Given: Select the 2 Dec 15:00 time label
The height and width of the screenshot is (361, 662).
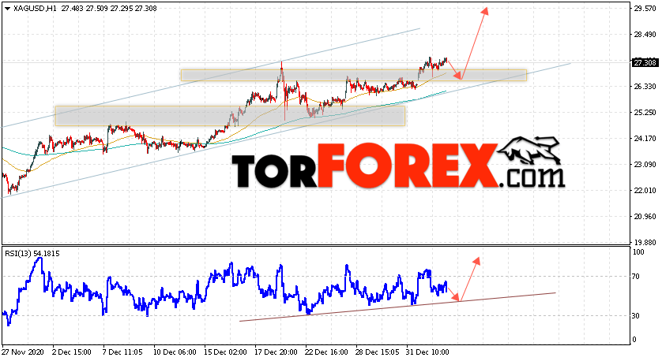Looking at the screenshot, I should pos(72,352).
